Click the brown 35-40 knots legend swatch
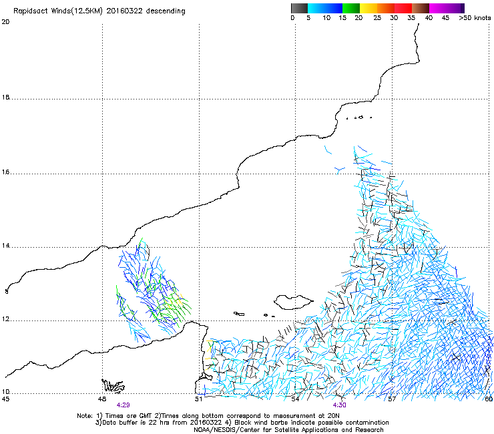 421,8
